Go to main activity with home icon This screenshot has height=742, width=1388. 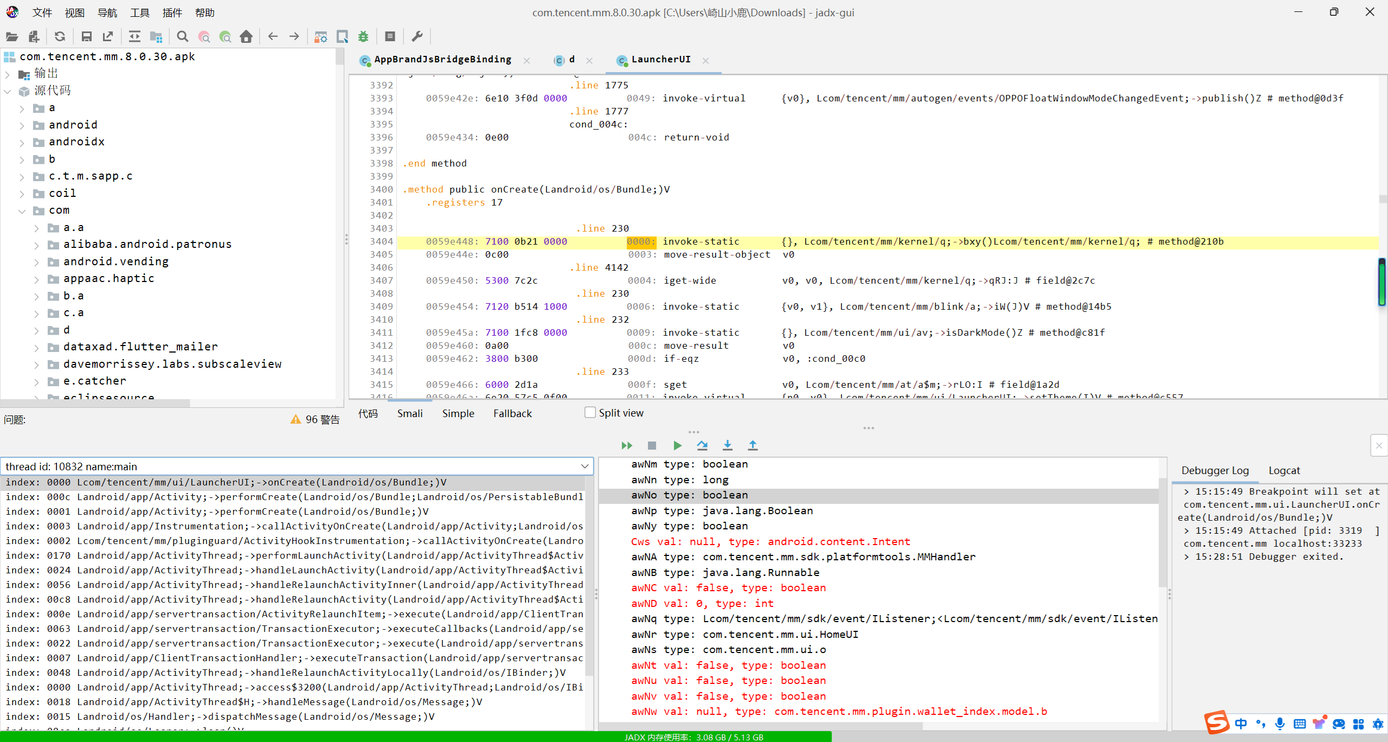click(246, 36)
